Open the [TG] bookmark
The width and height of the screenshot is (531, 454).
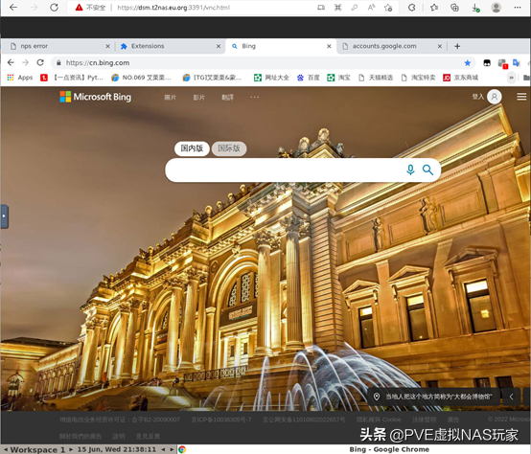pos(213,78)
